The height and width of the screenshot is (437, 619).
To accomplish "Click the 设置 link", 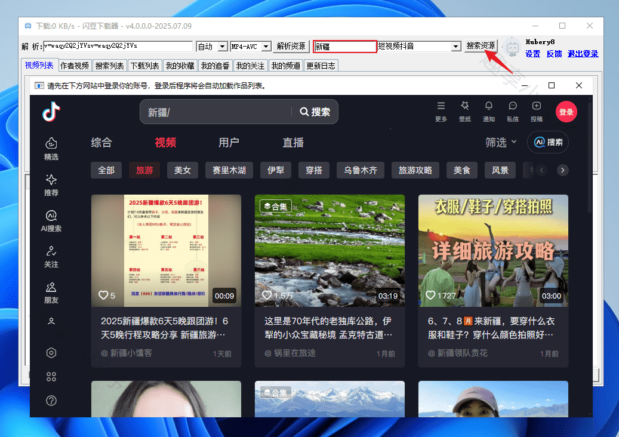I will (x=532, y=54).
